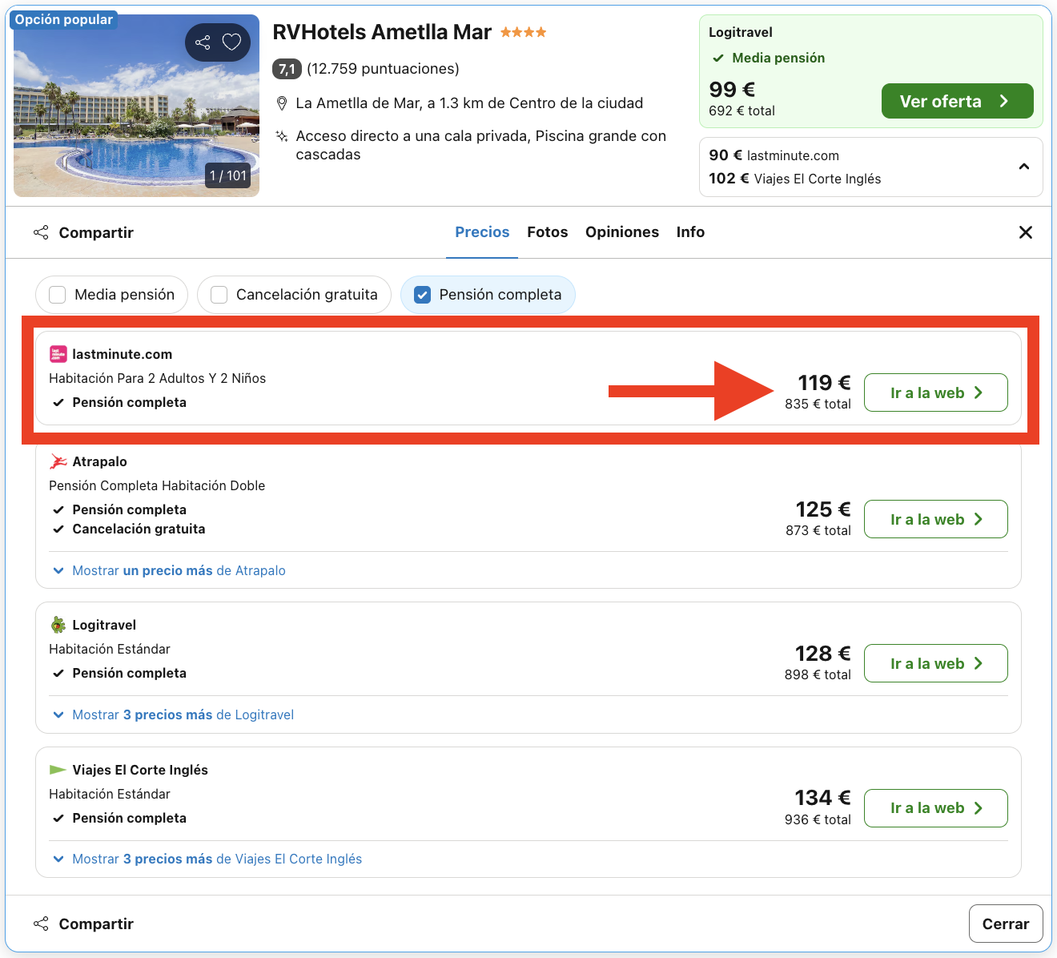
Task: Click the 936 € total text
Action: (818, 819)
